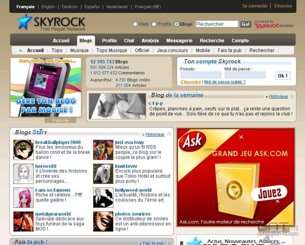Open the Ami(e)s main tab
The height and width of the screenshot is (245, 305).
coord(150,41)
